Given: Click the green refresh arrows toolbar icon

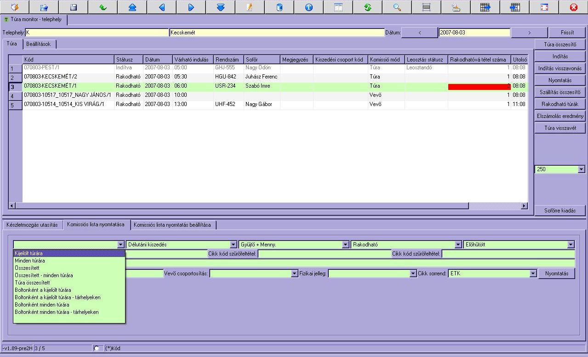Looking at the screenshot, I should coord(367,7).
